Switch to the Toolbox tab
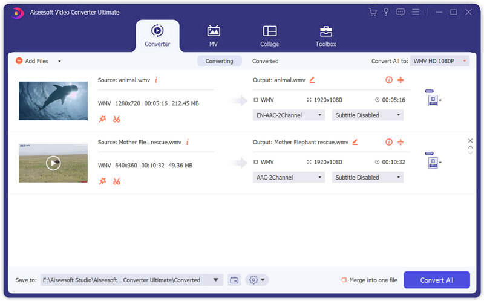Viewport: 484px width, 301px height. (325, 35)
